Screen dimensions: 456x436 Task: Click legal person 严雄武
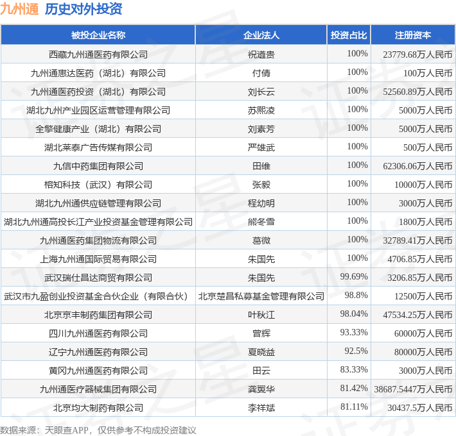tap(261, 147)
